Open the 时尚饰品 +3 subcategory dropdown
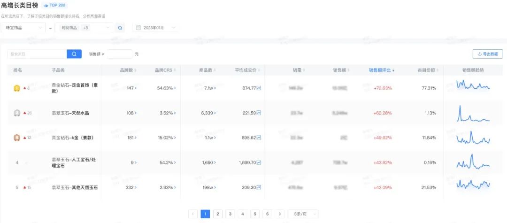 pyautogui.click(x=84, y=28)
